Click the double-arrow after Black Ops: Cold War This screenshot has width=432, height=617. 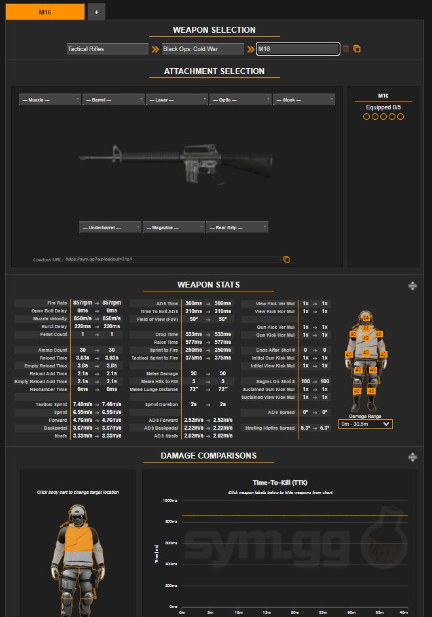click(251, 49)
